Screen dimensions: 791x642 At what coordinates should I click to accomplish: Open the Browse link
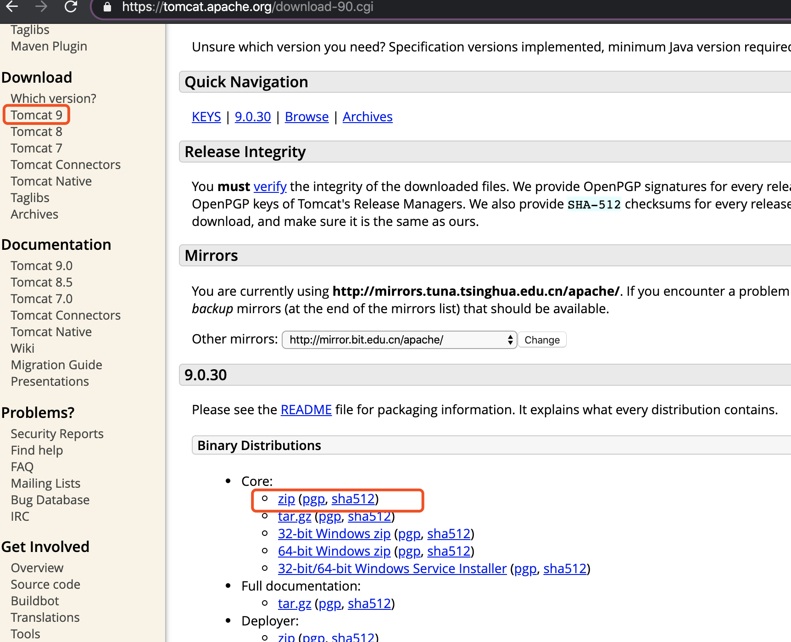point(307,117)
